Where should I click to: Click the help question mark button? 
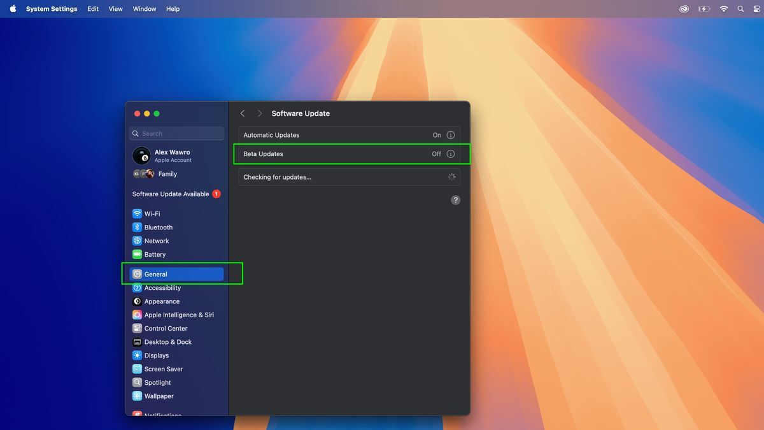(455, 200)
